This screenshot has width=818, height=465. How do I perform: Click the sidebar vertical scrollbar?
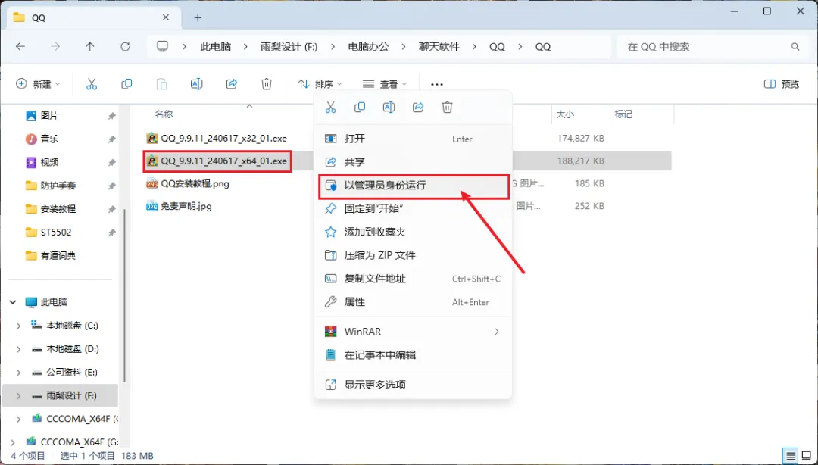125,295
